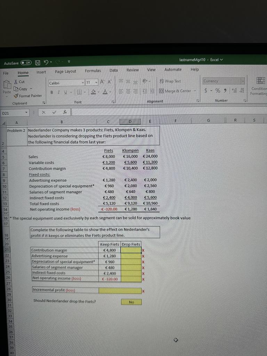The image size is (267, 356).
Task: Apply Font Color letter A swatch
Action: click(x=105, y=91)
